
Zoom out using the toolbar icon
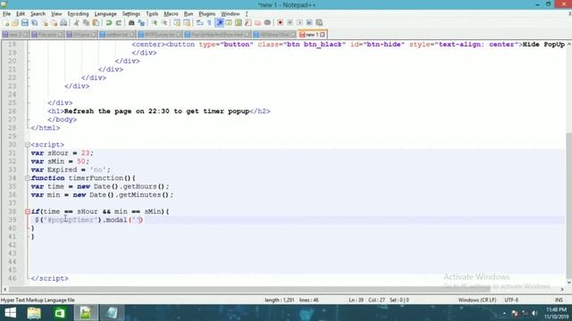coord(164,23)
